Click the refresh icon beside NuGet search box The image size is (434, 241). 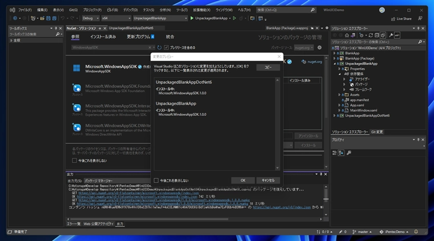point(159,47)
